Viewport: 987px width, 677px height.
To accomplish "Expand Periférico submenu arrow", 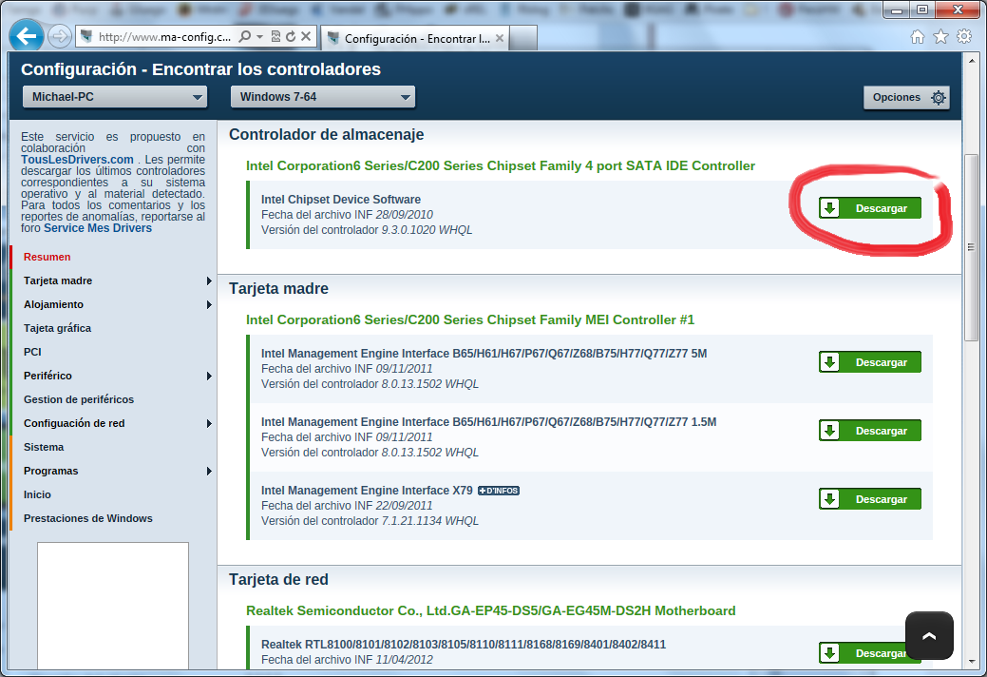I will click(209, 376).
